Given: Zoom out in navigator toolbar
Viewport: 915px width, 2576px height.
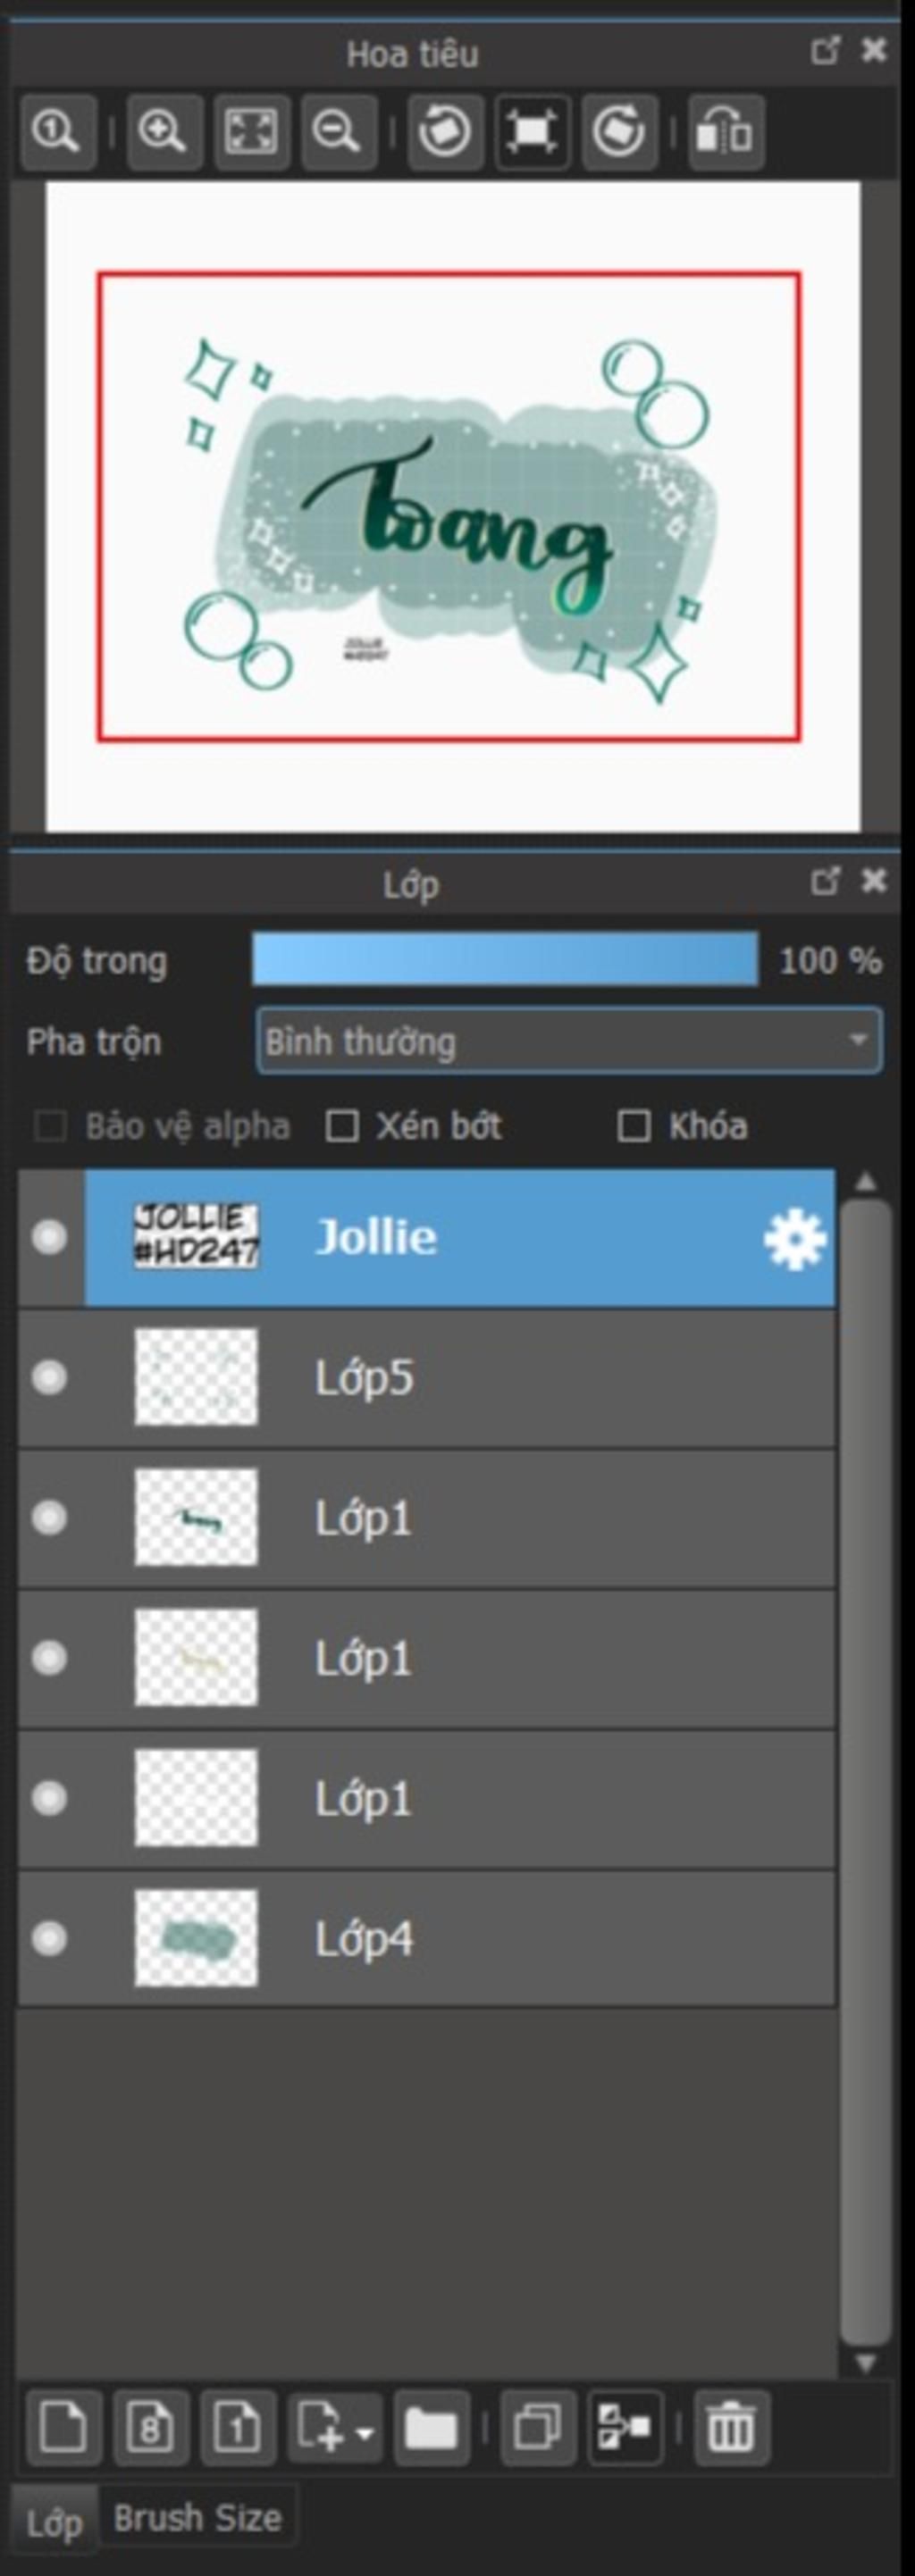Looking at the screenshot, I should pos(338,132).
